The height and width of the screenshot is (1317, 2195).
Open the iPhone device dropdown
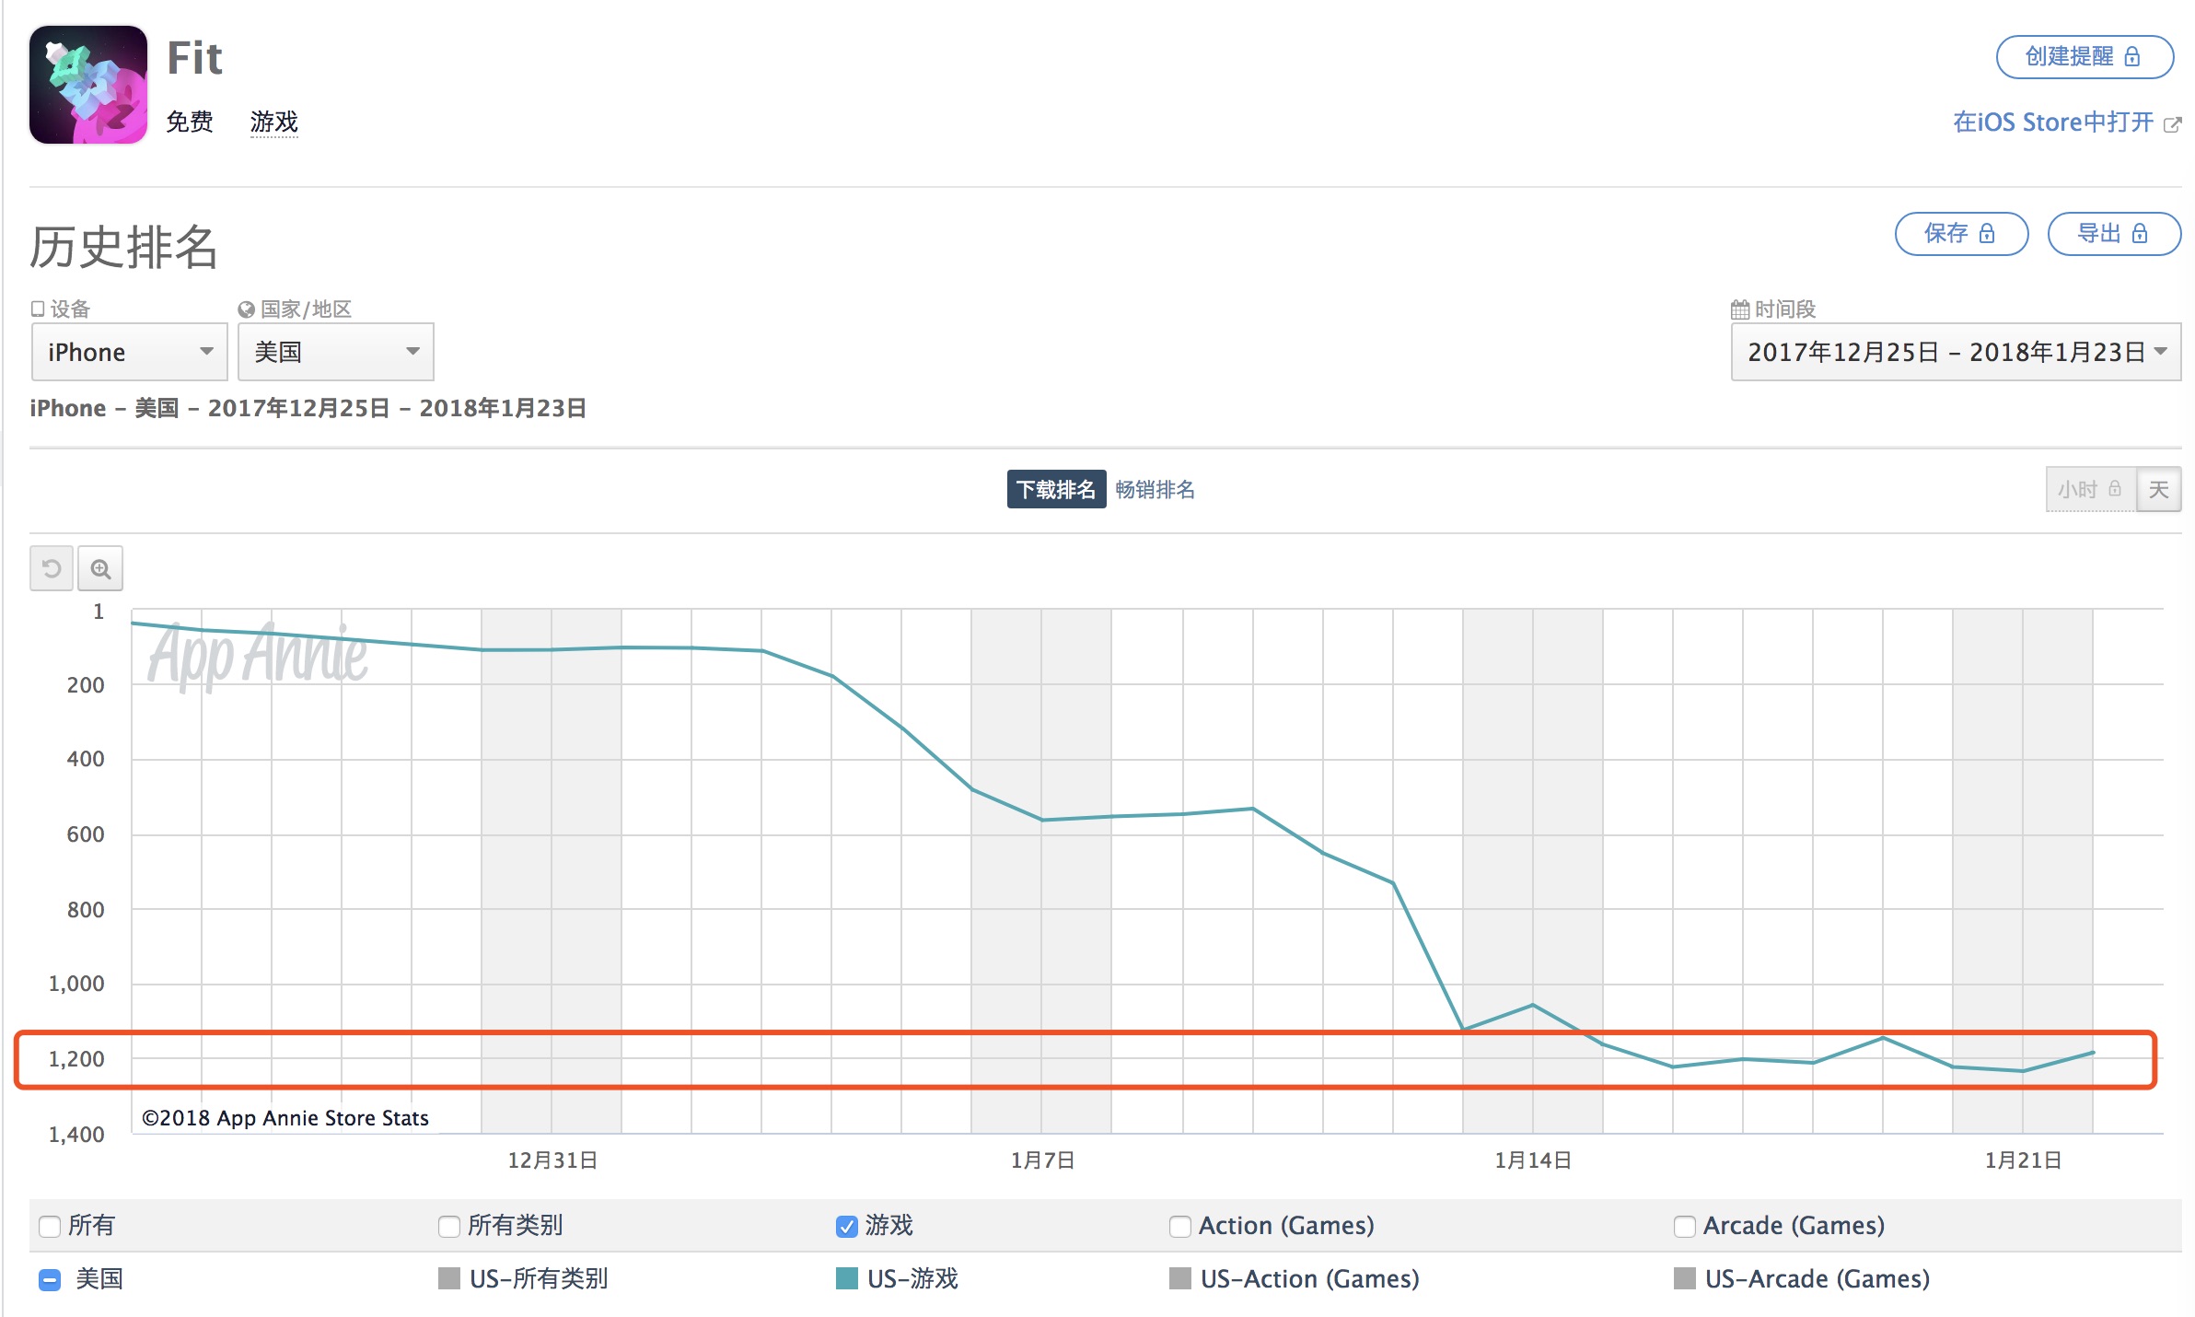pos(129,352)
